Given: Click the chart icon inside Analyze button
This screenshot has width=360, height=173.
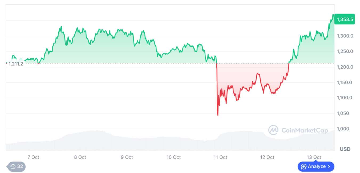Looking at the screenshot, I should tap(304, 167).
